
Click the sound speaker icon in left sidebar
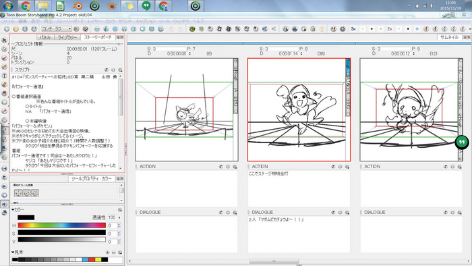pyautogui.click(x=4, y=205)
